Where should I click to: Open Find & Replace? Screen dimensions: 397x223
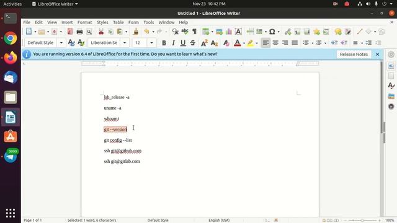(x=175, y=32)
